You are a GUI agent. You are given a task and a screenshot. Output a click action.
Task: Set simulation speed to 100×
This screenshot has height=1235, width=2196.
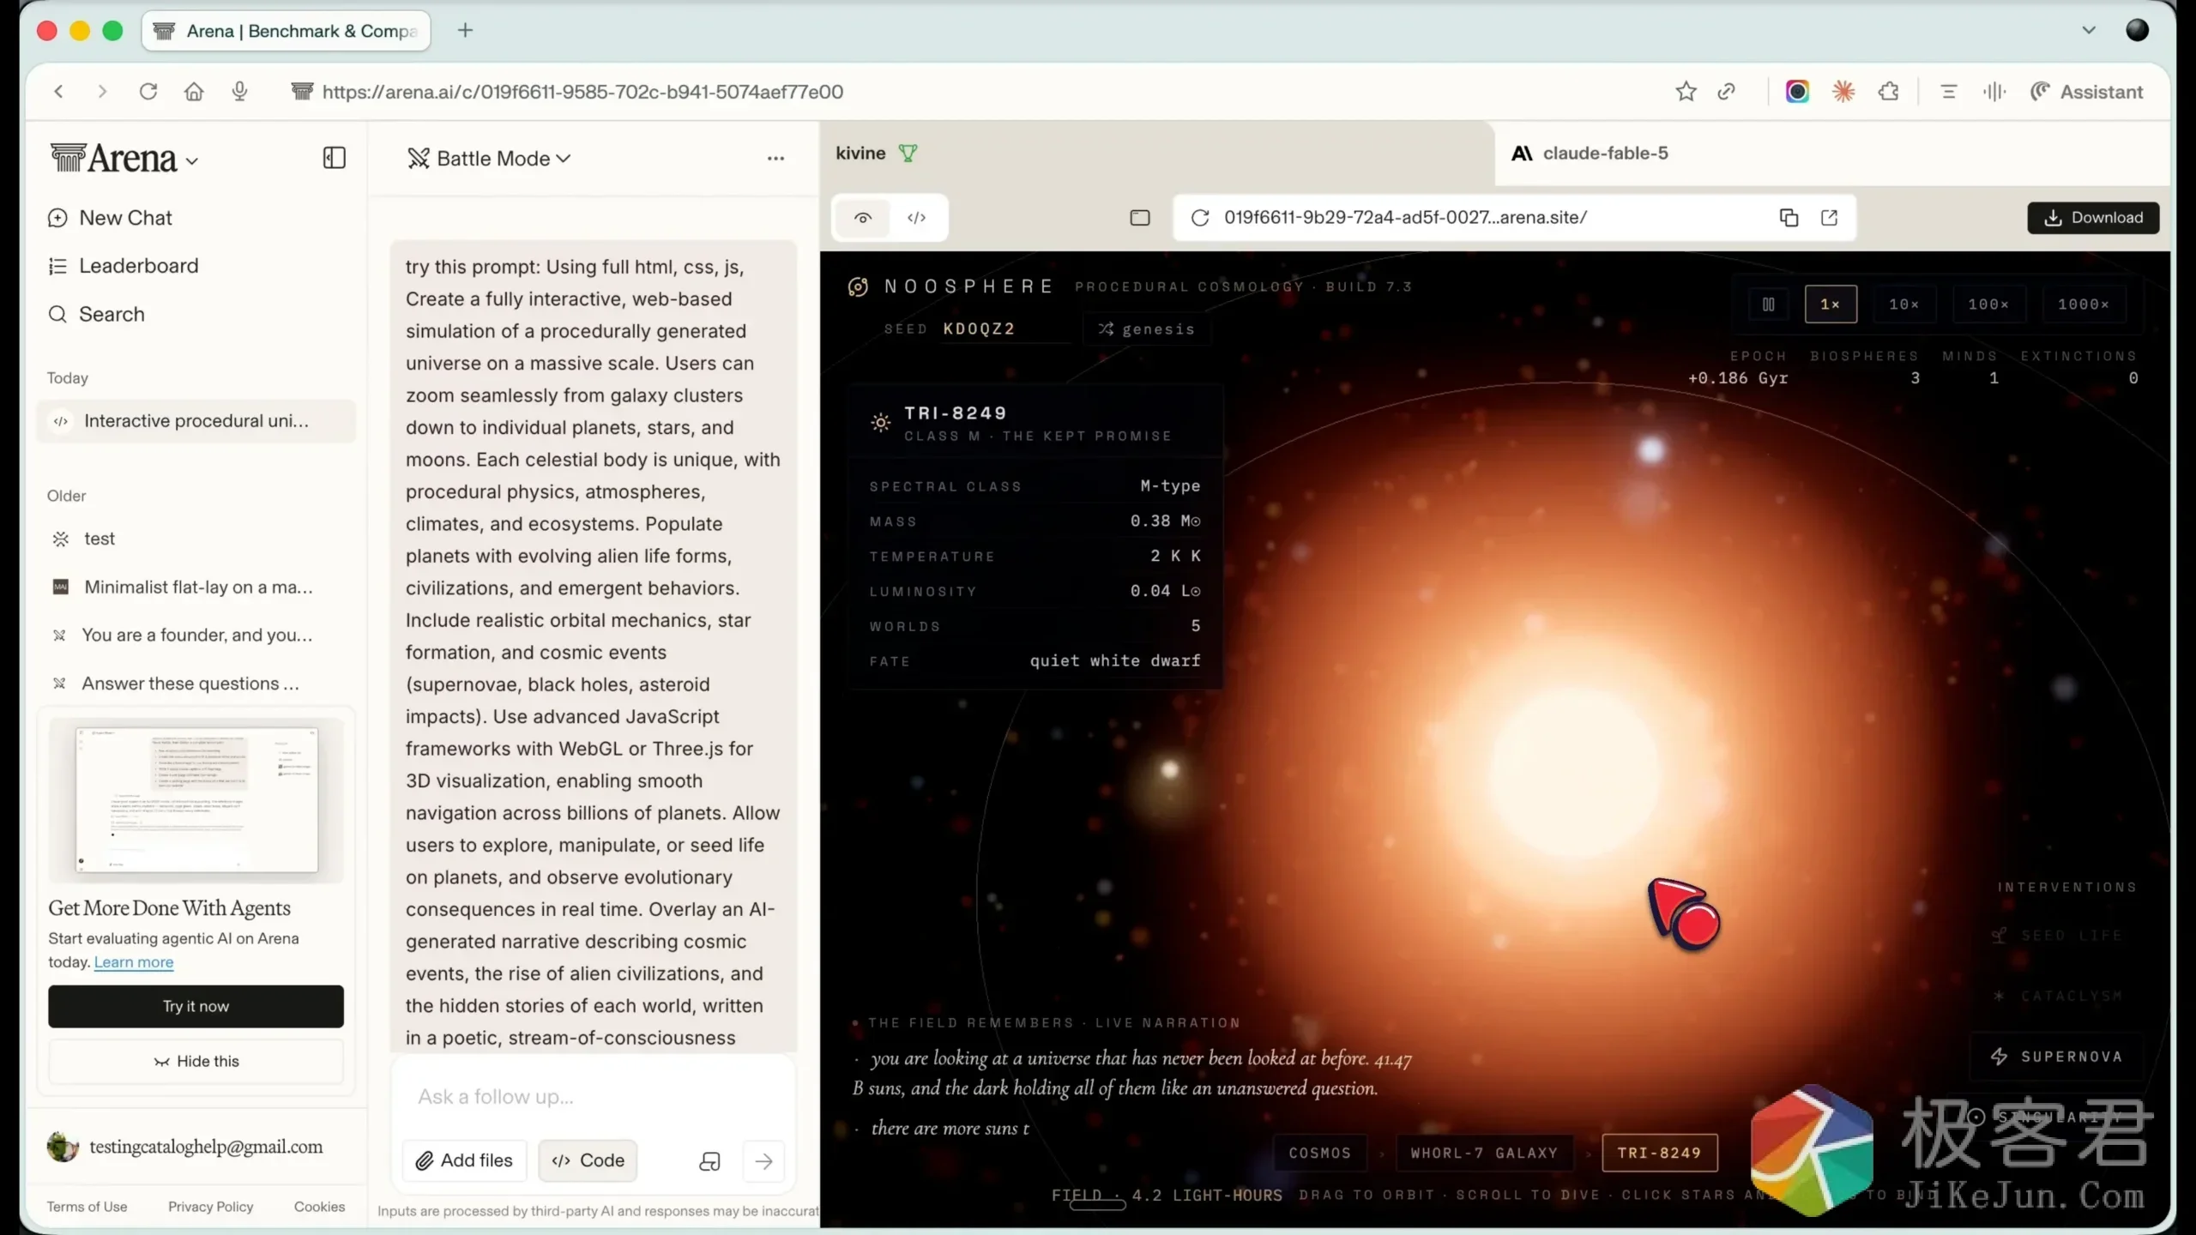coord(1988,304)
